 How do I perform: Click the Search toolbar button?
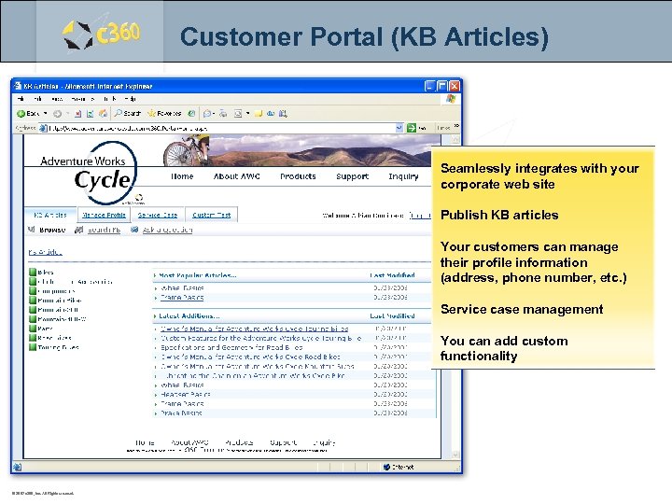(128, 114)
